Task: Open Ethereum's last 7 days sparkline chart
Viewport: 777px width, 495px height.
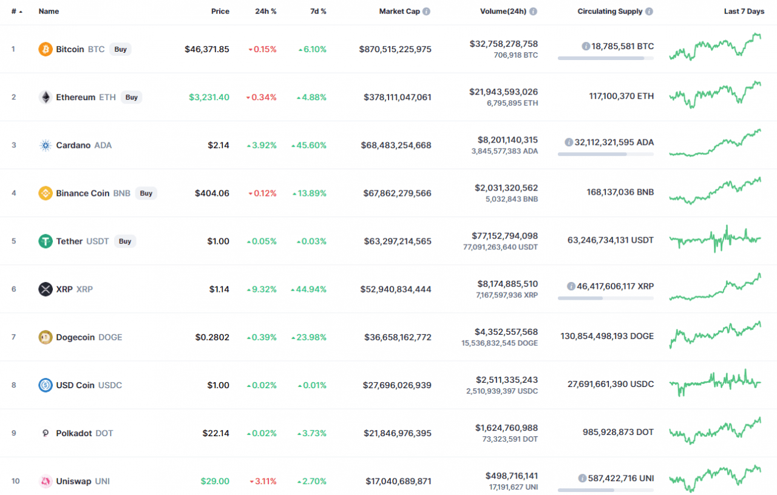Action: coord(716,95)
